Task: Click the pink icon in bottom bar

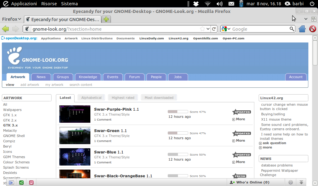Action: click(x=31, y=183)
